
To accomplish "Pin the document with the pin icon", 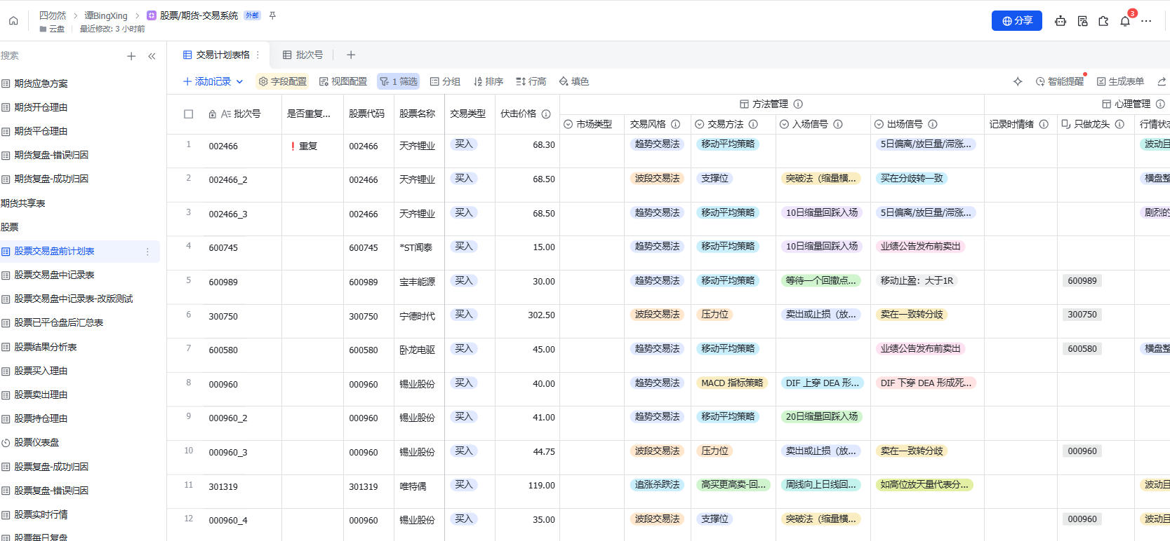I will [272, 15].
